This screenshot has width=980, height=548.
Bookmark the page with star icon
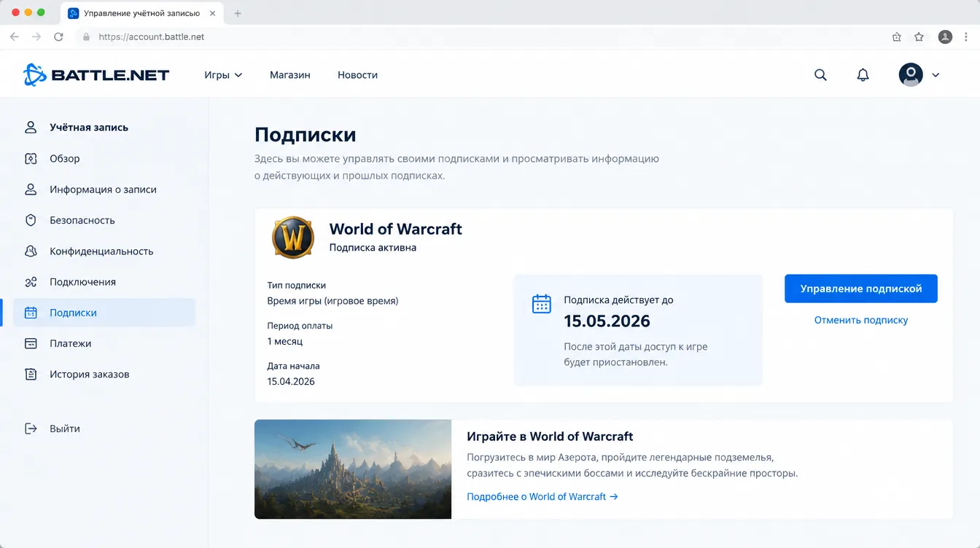point(919,36)
